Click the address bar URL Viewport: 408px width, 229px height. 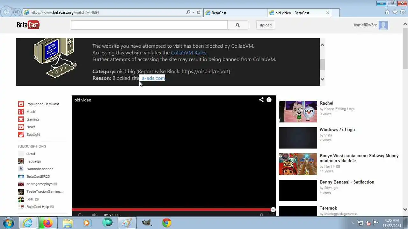(65, 12)
